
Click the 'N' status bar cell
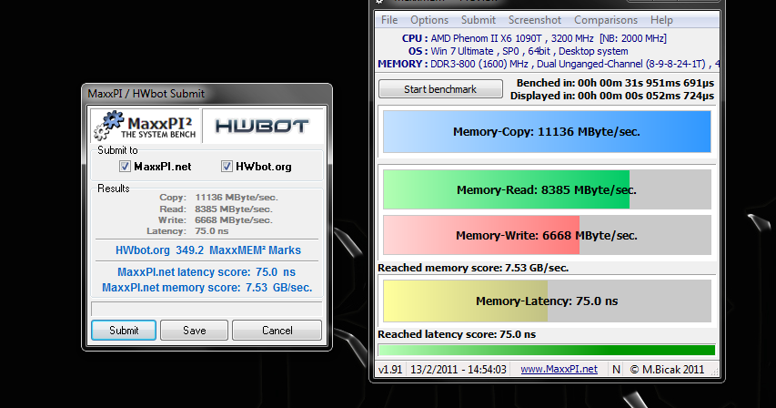point(616,369)
